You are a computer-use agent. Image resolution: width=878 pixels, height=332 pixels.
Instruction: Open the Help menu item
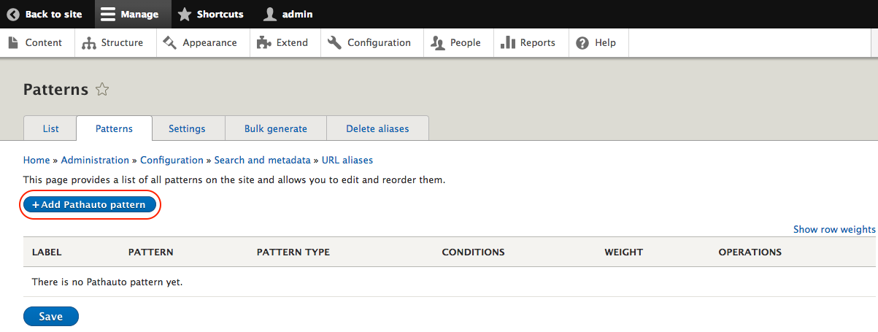(597, 42)
